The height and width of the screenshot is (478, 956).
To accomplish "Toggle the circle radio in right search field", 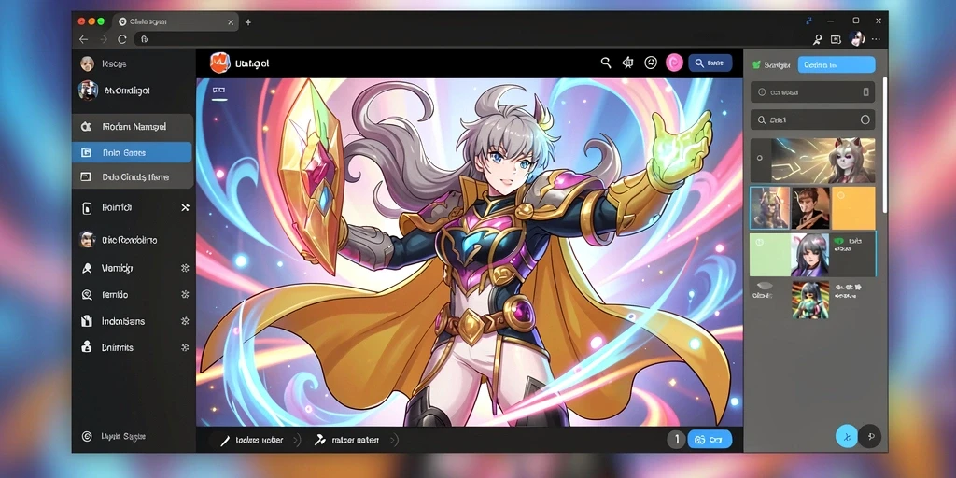I will pyautogui.click(x=865, y=120).
